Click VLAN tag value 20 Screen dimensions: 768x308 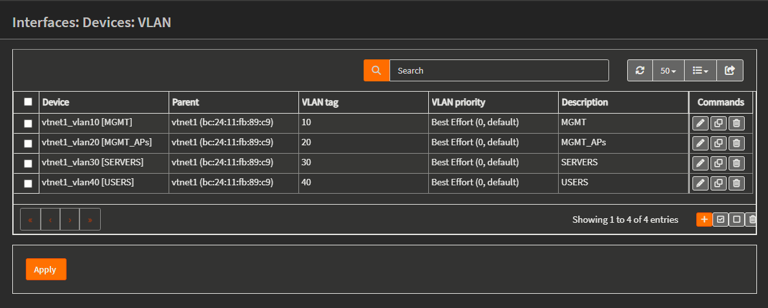click(x=307, y=143)
